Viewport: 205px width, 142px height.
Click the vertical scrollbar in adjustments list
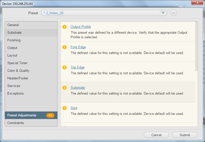pyautogui.click(x=196, y=46)
